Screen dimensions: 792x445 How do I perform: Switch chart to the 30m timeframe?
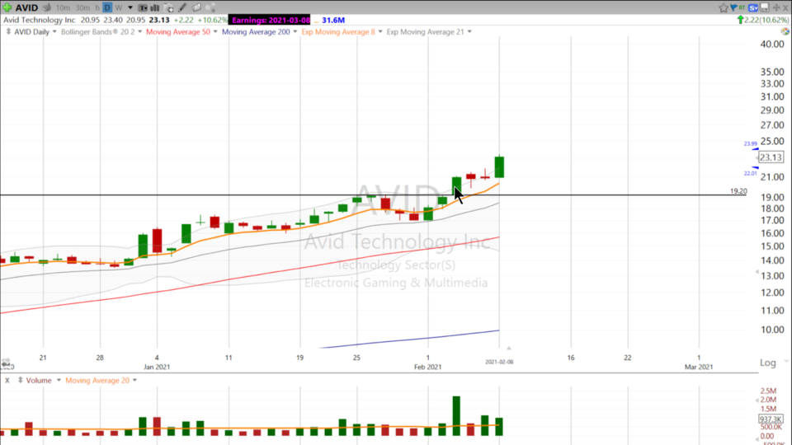point(82,7)
